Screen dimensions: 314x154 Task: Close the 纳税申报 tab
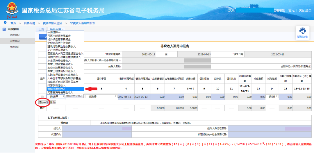pos(63,29)
